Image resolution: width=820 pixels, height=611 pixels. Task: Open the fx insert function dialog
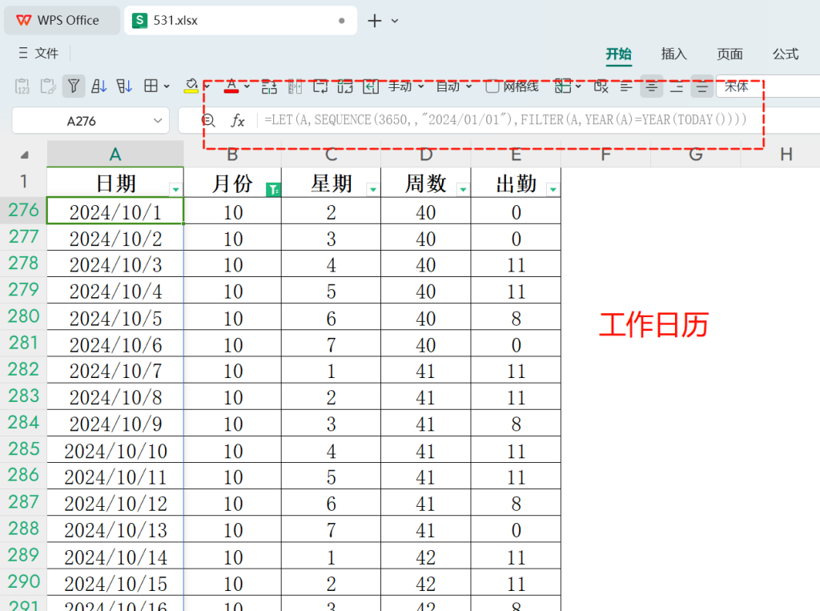(x=237, y=121)
